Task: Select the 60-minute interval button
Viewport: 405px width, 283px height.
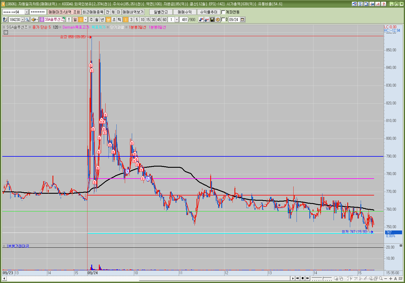Action: pyautogui.click(x=164, y=20)
